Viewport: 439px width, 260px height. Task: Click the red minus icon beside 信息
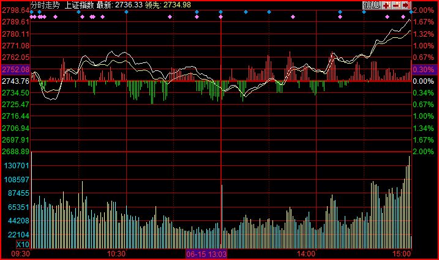click(396, 5)
